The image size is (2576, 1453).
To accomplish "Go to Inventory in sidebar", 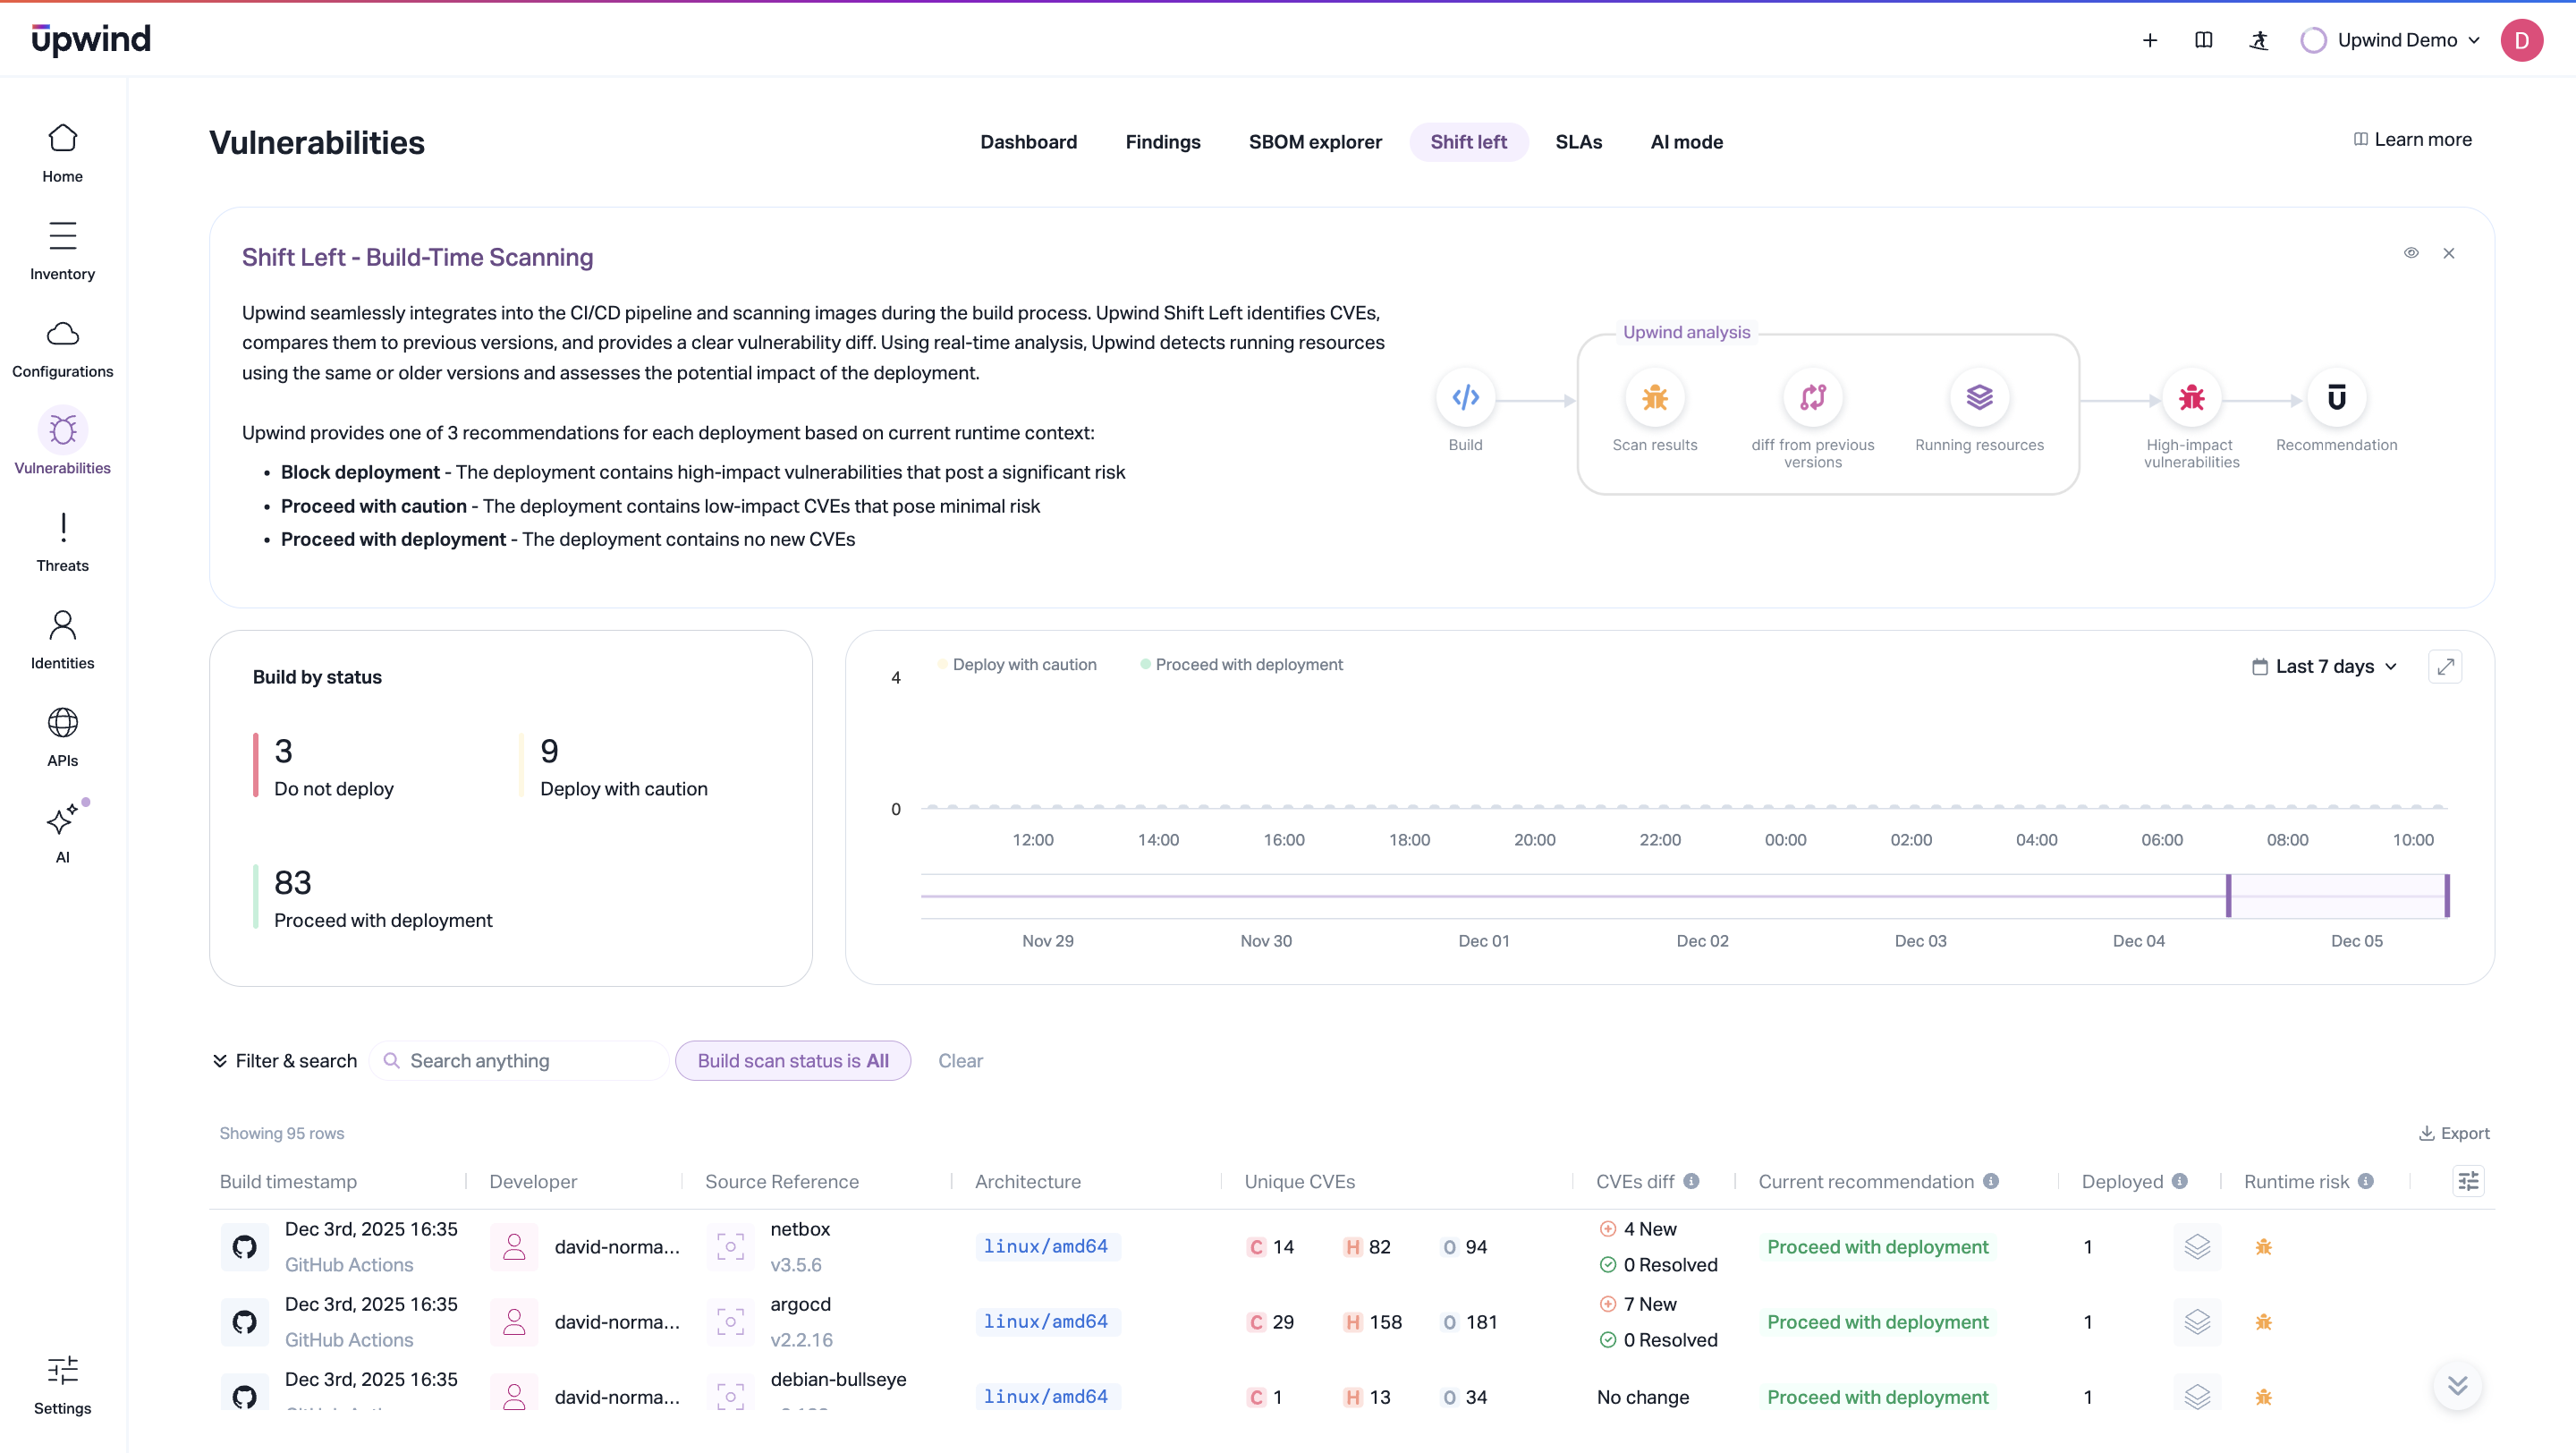I will click(x=62, y=250).
